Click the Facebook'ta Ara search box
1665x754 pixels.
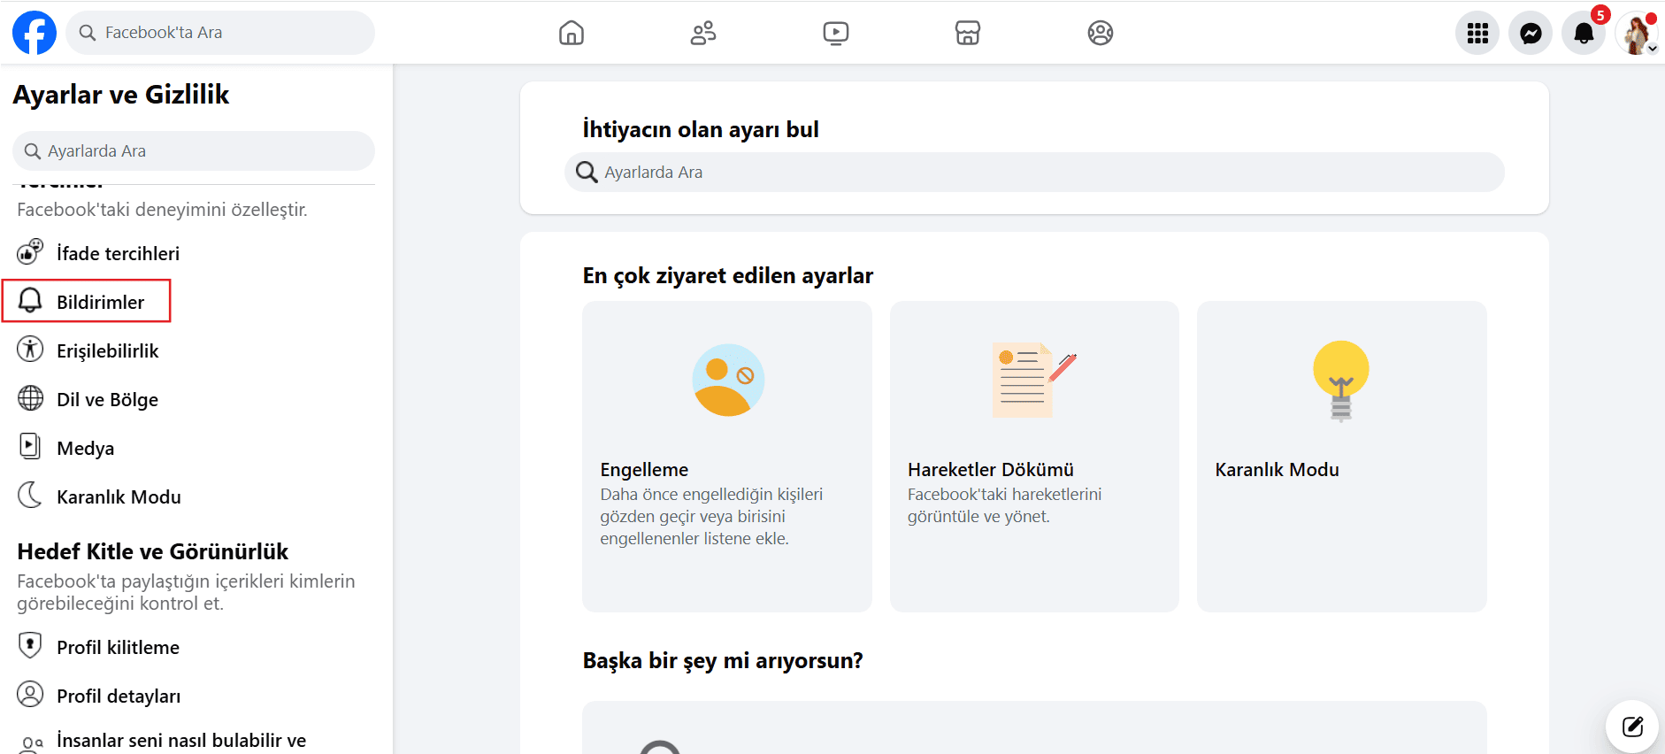coord(220,33)
